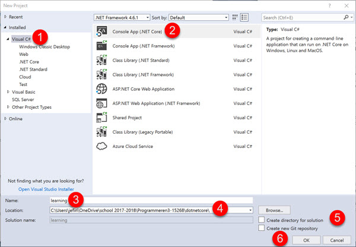356x247 pixels.
Task: Select the .NET Core category
Action: pos(29,62)
